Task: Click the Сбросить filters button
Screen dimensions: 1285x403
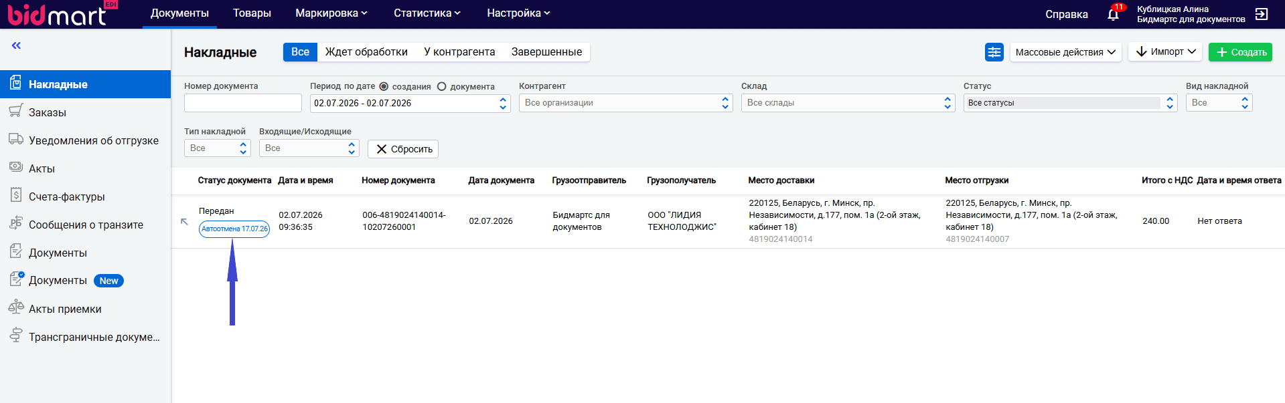Action: click(403, 149)
